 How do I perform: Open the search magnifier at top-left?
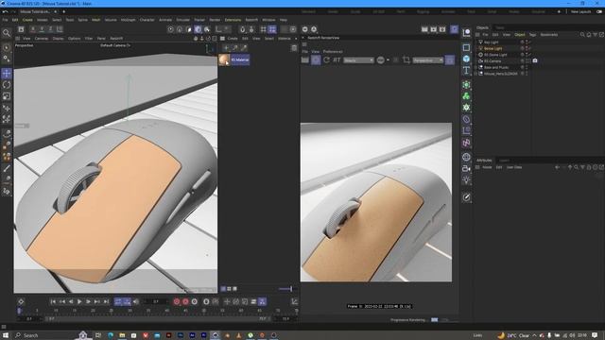tap(7, 33)
